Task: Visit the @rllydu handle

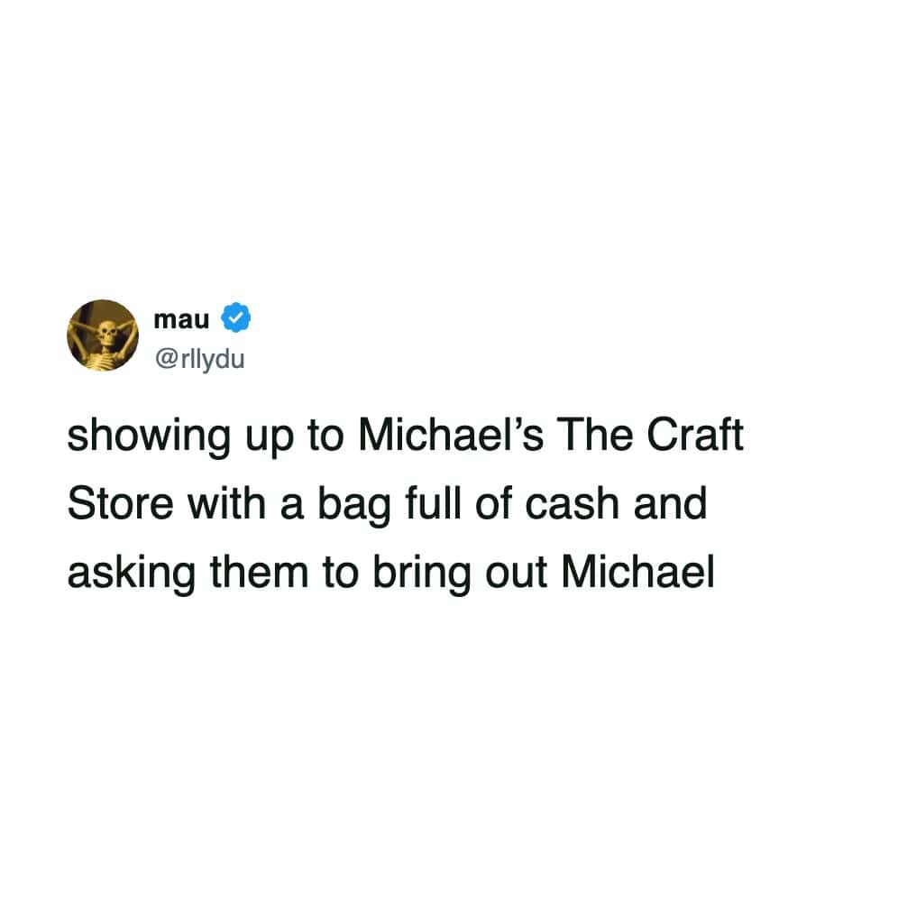Action: pos(199,359)
